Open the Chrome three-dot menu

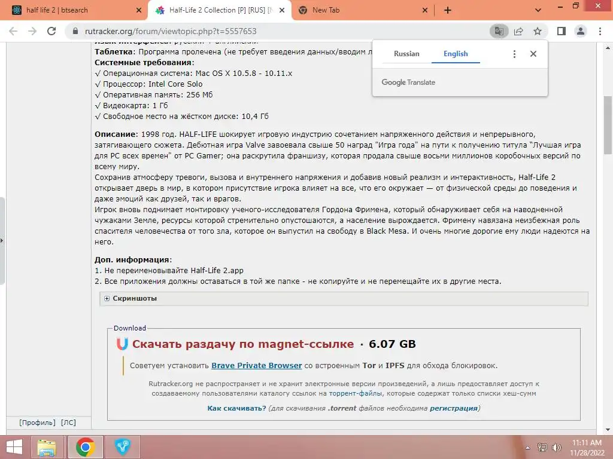point(600,31)
